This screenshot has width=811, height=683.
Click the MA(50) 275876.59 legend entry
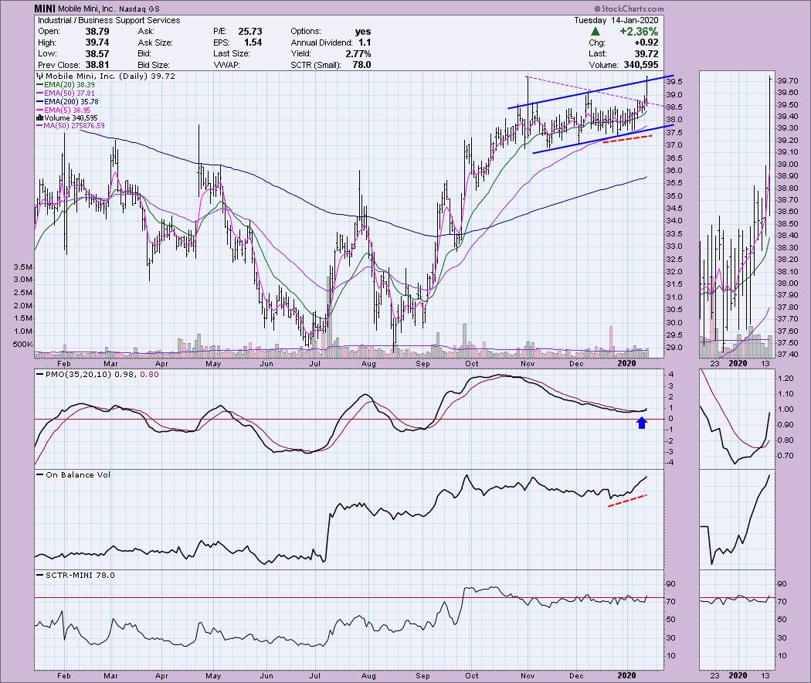[70, 126]
